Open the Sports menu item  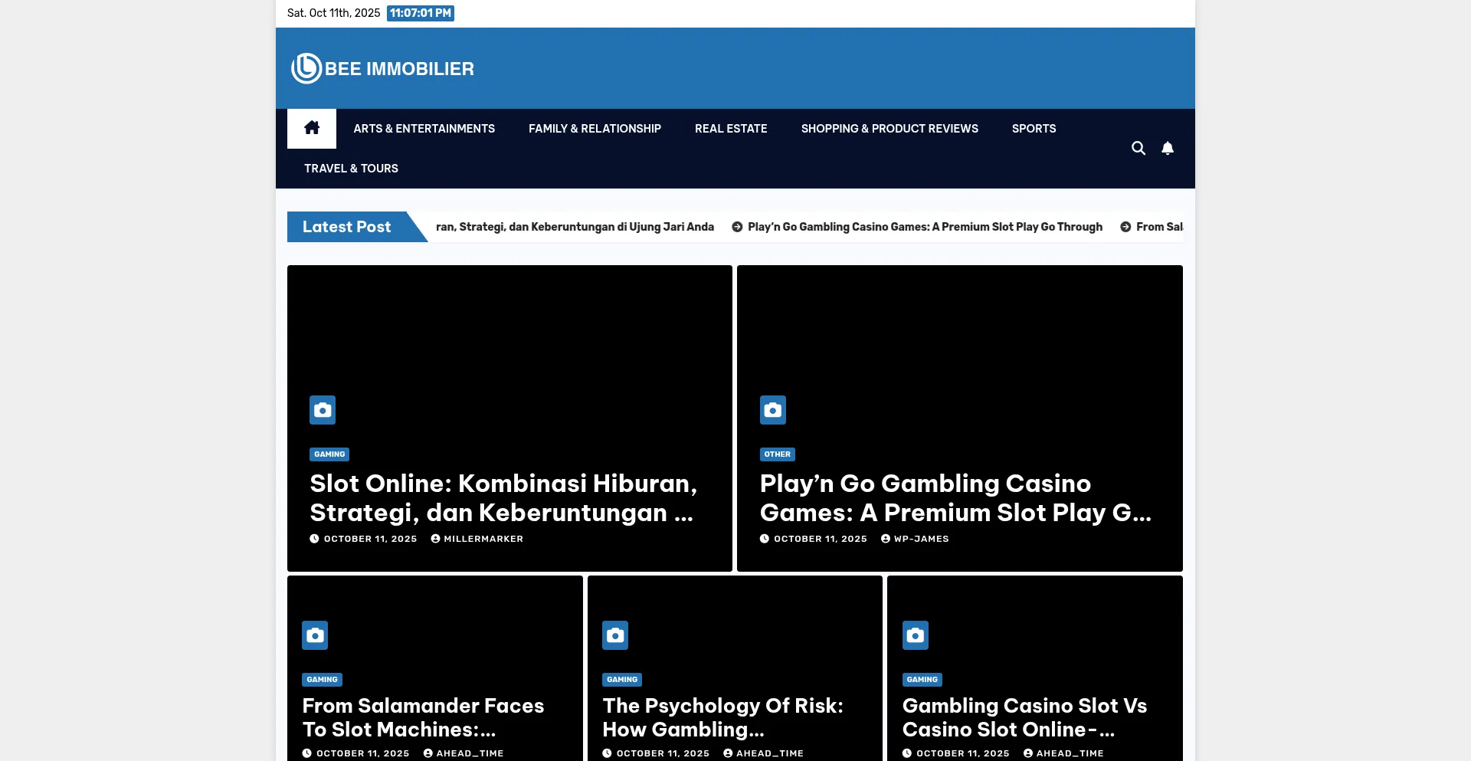1034,129
